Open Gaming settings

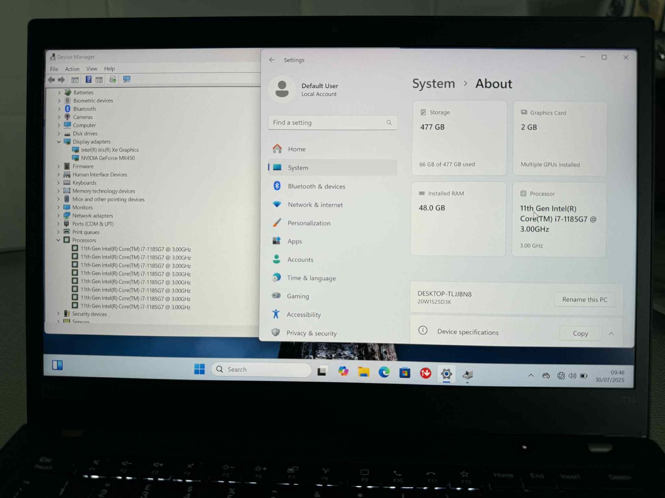(x=332, y=296)
